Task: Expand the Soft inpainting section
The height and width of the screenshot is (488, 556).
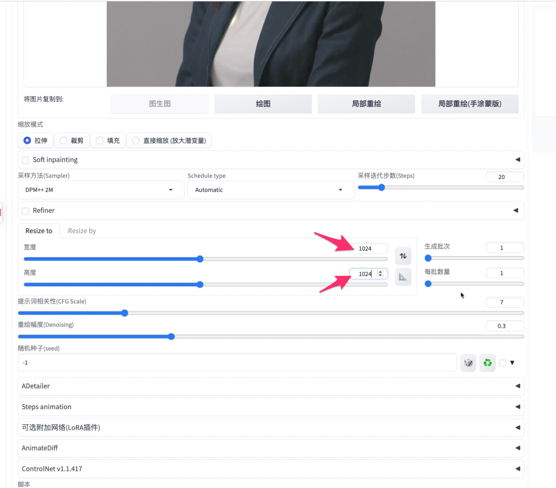Action: point(517,160)
